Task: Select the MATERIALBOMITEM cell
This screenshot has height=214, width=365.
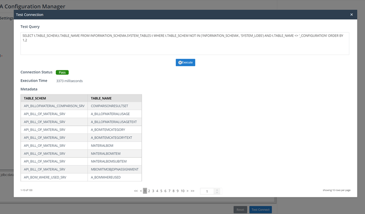Action: coord(115,154)
